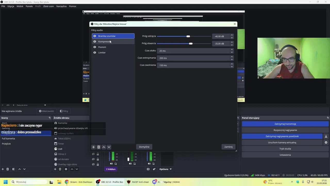Open preview scale 'Skaluj do okna' dropdown
Screen dimensions: 330x186
[x=31, y=105]
